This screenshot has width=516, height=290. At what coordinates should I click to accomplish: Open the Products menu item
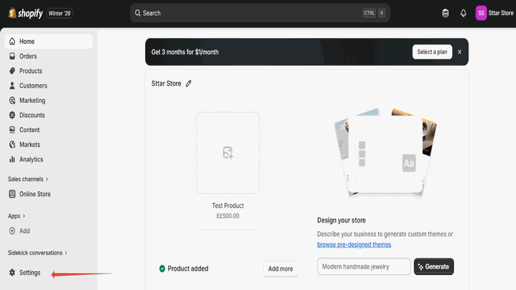tap(30, 71)
